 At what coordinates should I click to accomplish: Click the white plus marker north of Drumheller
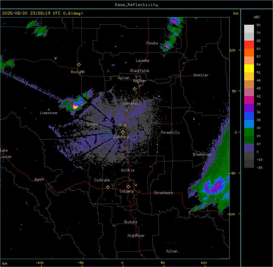point(194,119)
